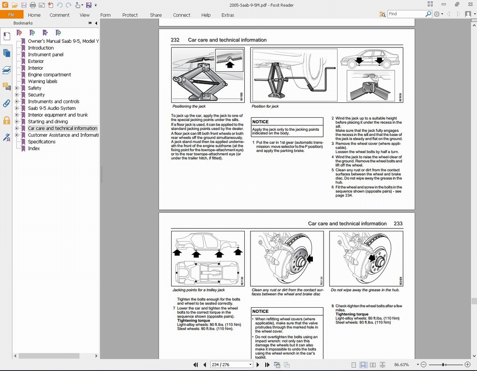Click the magnifier search icon in Find box
This screenshot has height=371, width=477.
[x=429, y=13]
